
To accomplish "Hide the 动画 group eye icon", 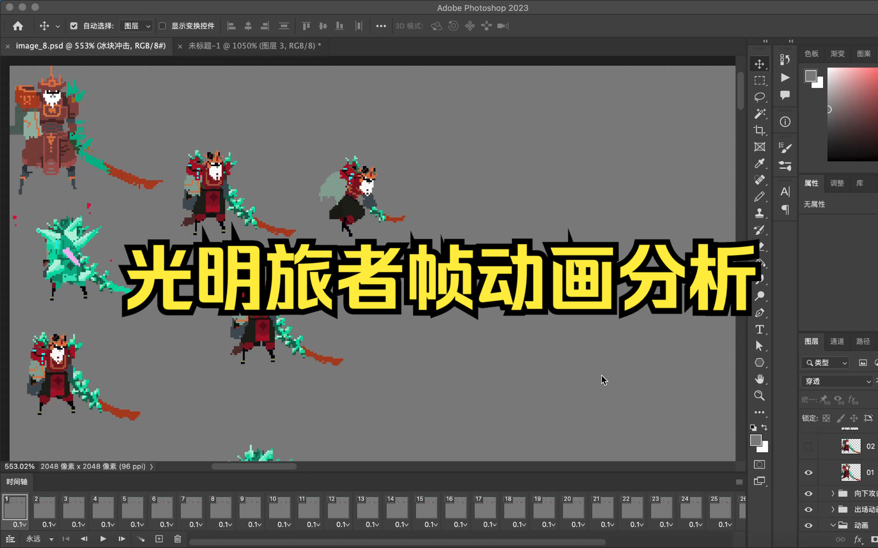I will point(808,525).
